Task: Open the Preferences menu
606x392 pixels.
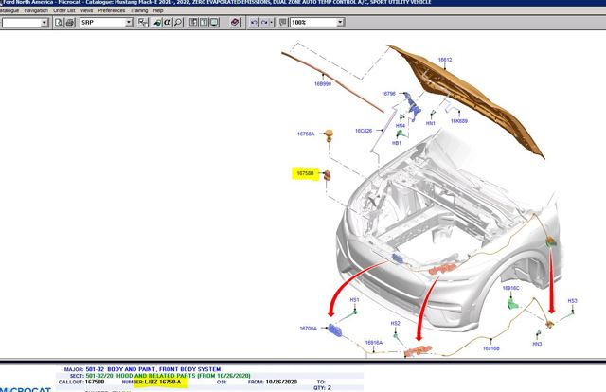Action: point(112,10)
